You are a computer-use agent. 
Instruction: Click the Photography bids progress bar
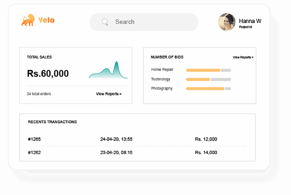click(208, 89)
